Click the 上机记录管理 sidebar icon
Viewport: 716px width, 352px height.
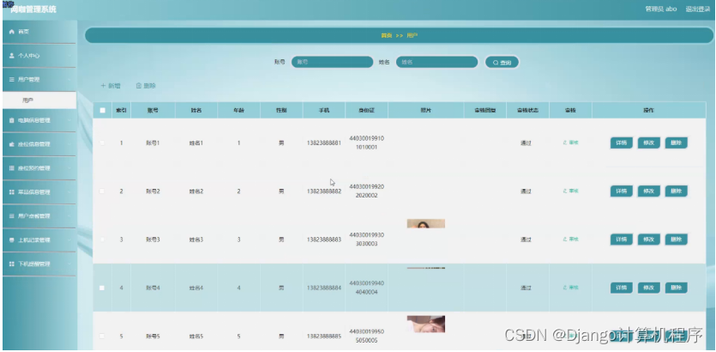pyautogui.click(x=12, y=240)
